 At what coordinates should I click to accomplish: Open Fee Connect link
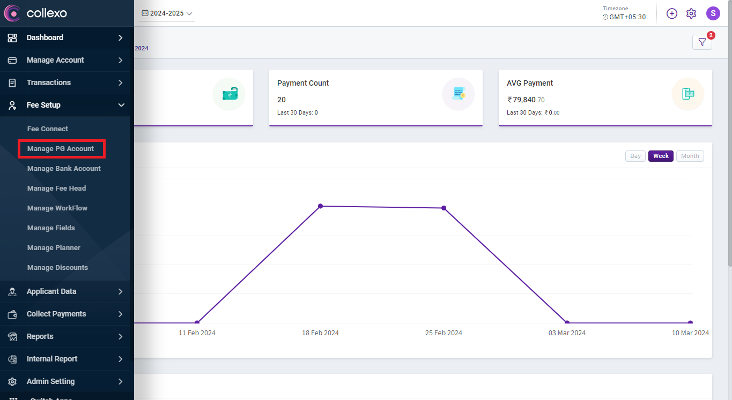click(x=48, y=129)
